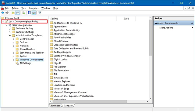This screenshot has height=112, width=195.
Task: Collapse the Administrative Templates node
Action: coord(10,35)
